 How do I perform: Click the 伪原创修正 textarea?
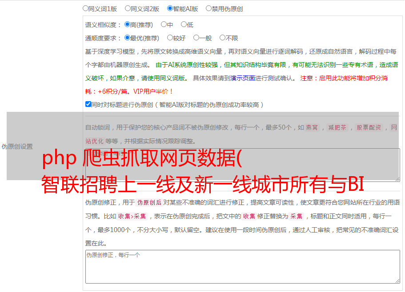(x=243, y=267)
